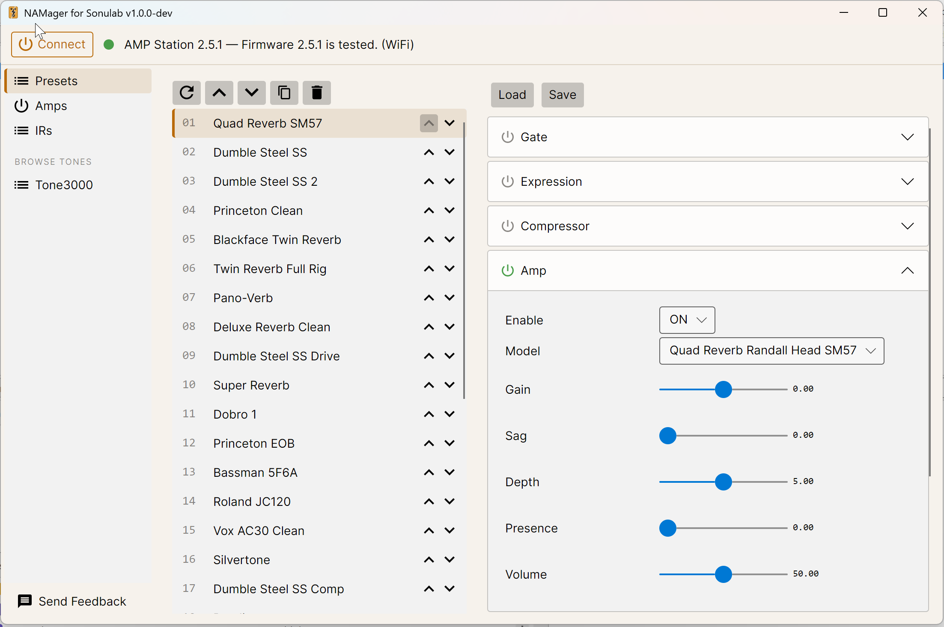944x627 pixels.
Task: Click the effects panel scrollbar
Action: point(930,302)
